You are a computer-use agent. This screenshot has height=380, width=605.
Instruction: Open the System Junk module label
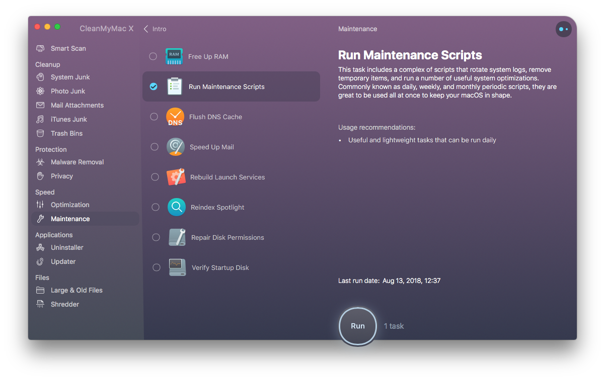tap(70, 77)
